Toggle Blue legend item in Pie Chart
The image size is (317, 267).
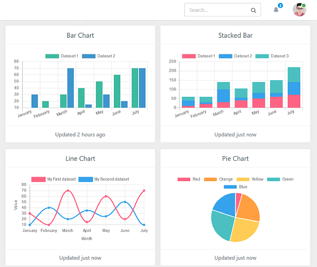click(x=236, y=187)
